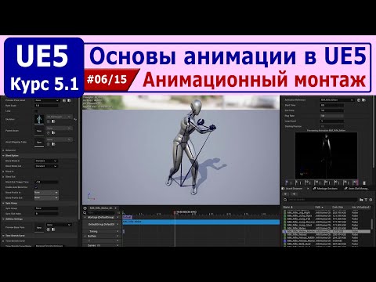
Task: Expand the Blend Out section
Action: [4, 177]
